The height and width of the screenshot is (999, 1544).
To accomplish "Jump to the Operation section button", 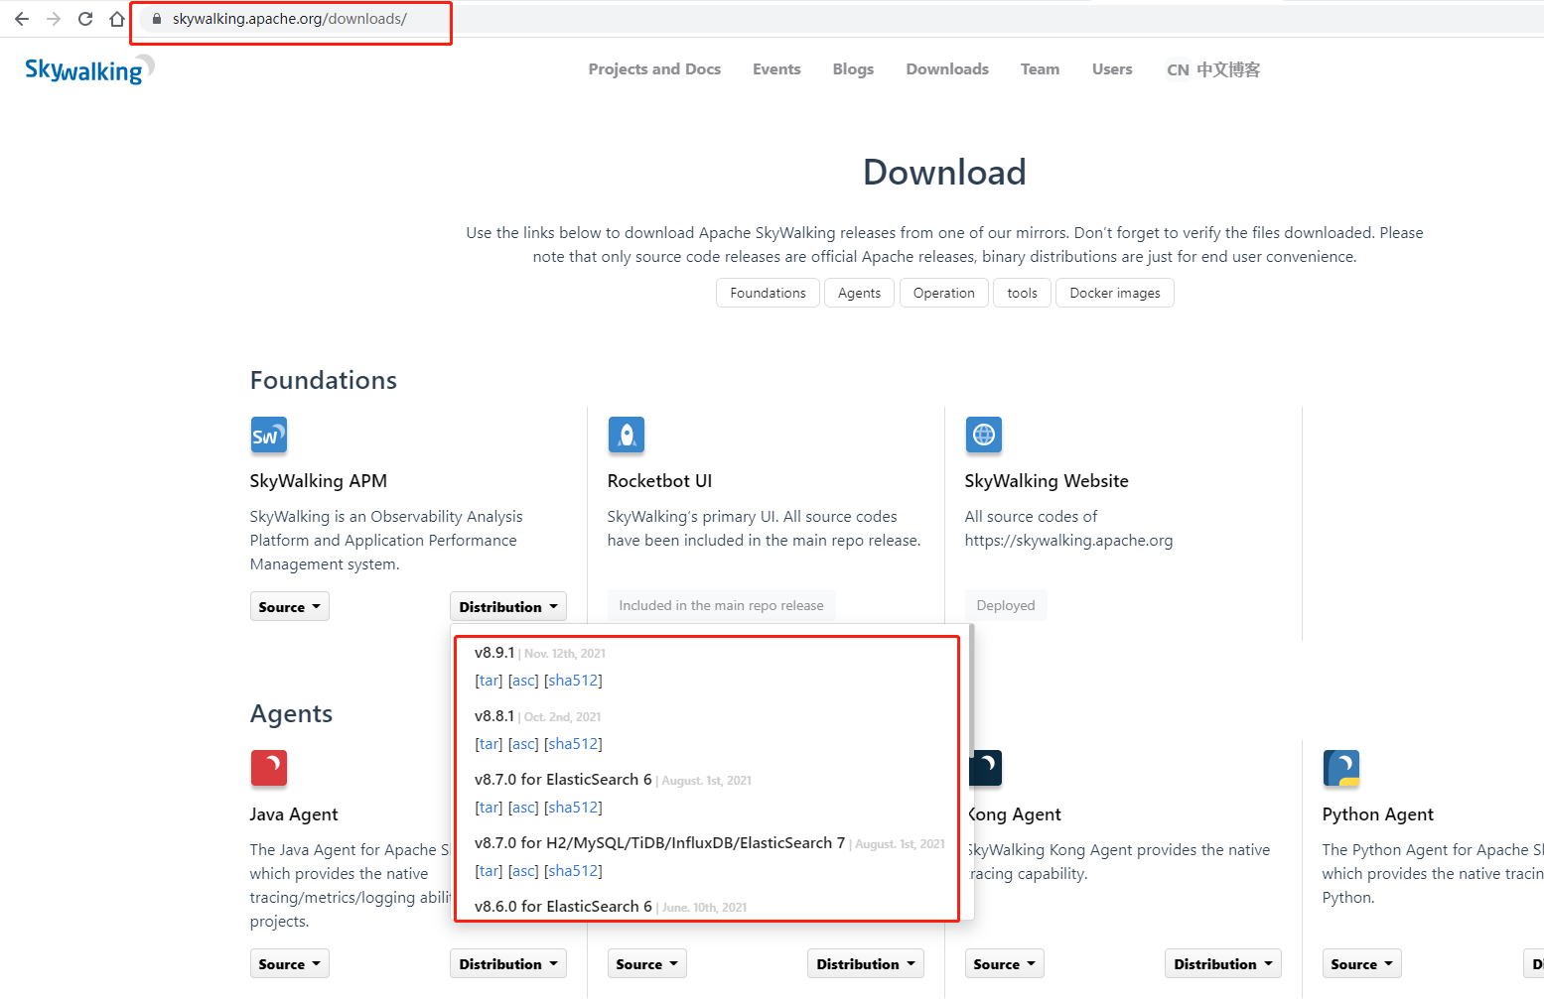I will coord(943,293).
